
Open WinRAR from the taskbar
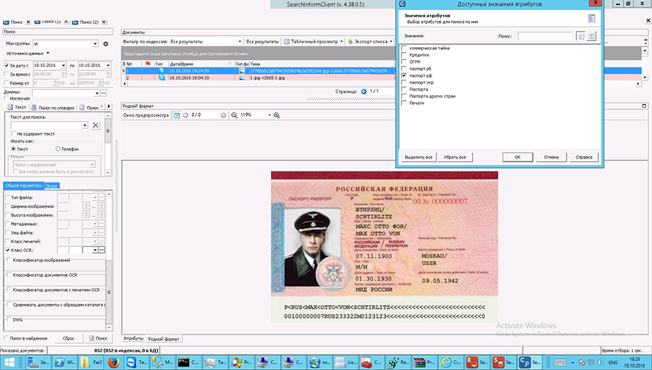click(424, 362)
